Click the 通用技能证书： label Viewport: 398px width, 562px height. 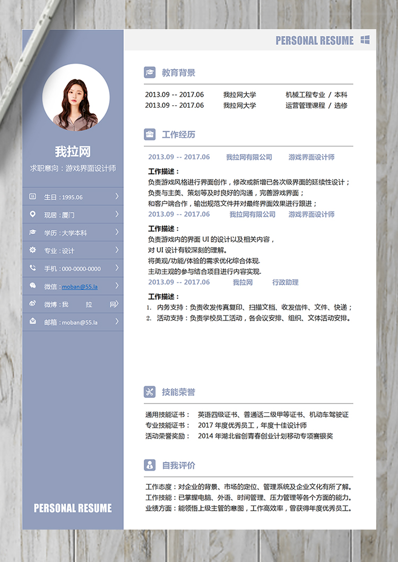[x=168, y=415]
